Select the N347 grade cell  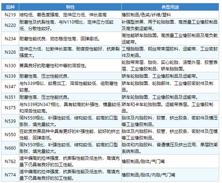point(10,86)
